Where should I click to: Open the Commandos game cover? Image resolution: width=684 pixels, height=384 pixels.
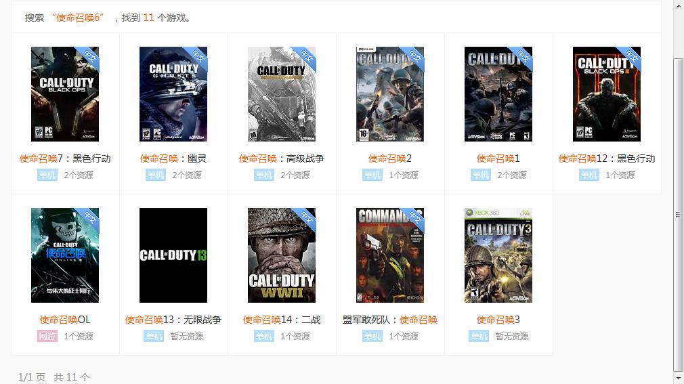click(x=390, y=255)
